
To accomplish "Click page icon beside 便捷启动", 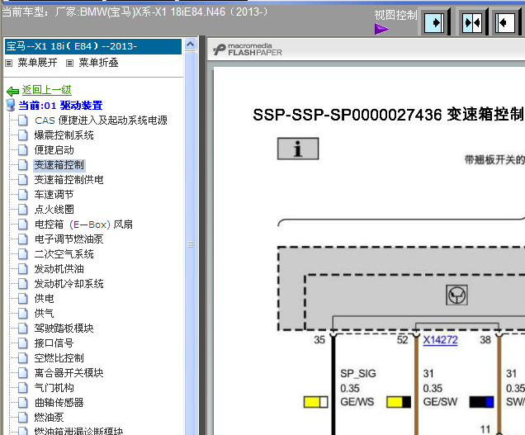I will tap(23, 150).
